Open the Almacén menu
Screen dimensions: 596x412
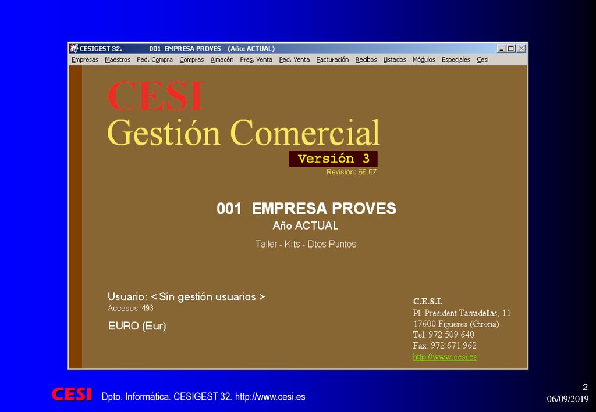click(x=222, y=59)
